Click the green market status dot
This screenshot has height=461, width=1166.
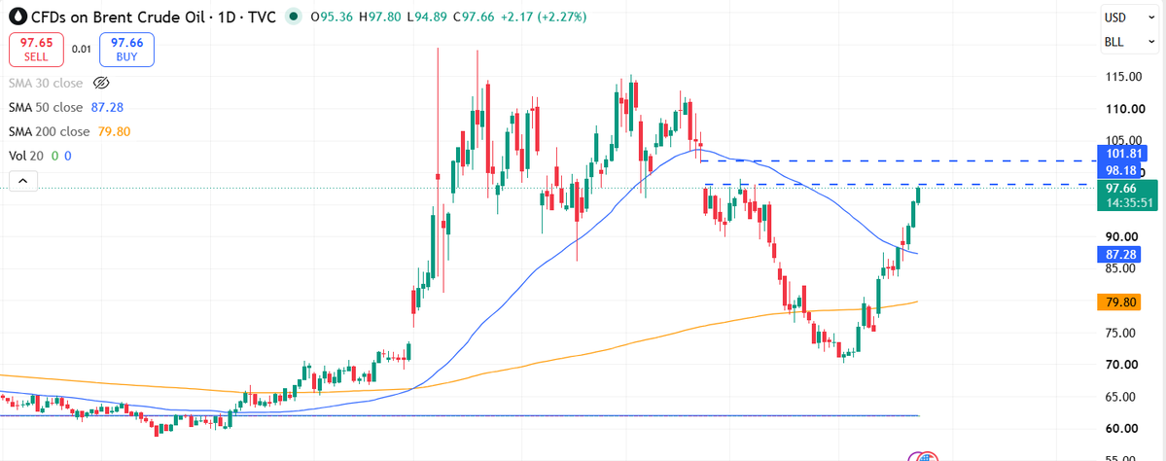[296, 16]
